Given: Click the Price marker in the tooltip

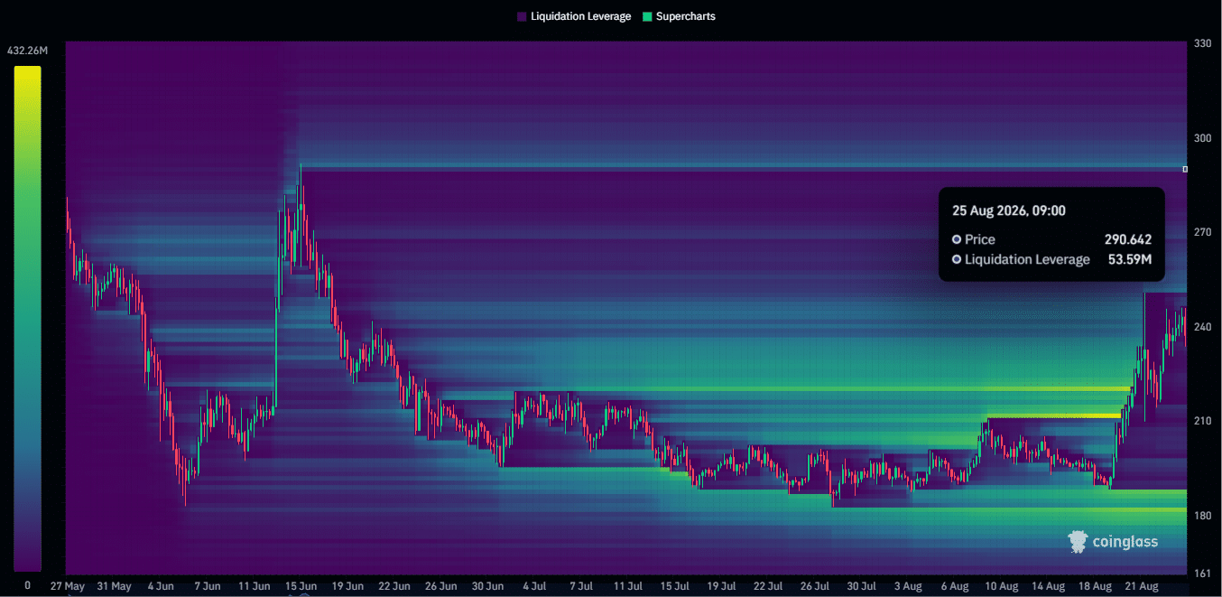Looking at the screenshot, I should point(957,239).
